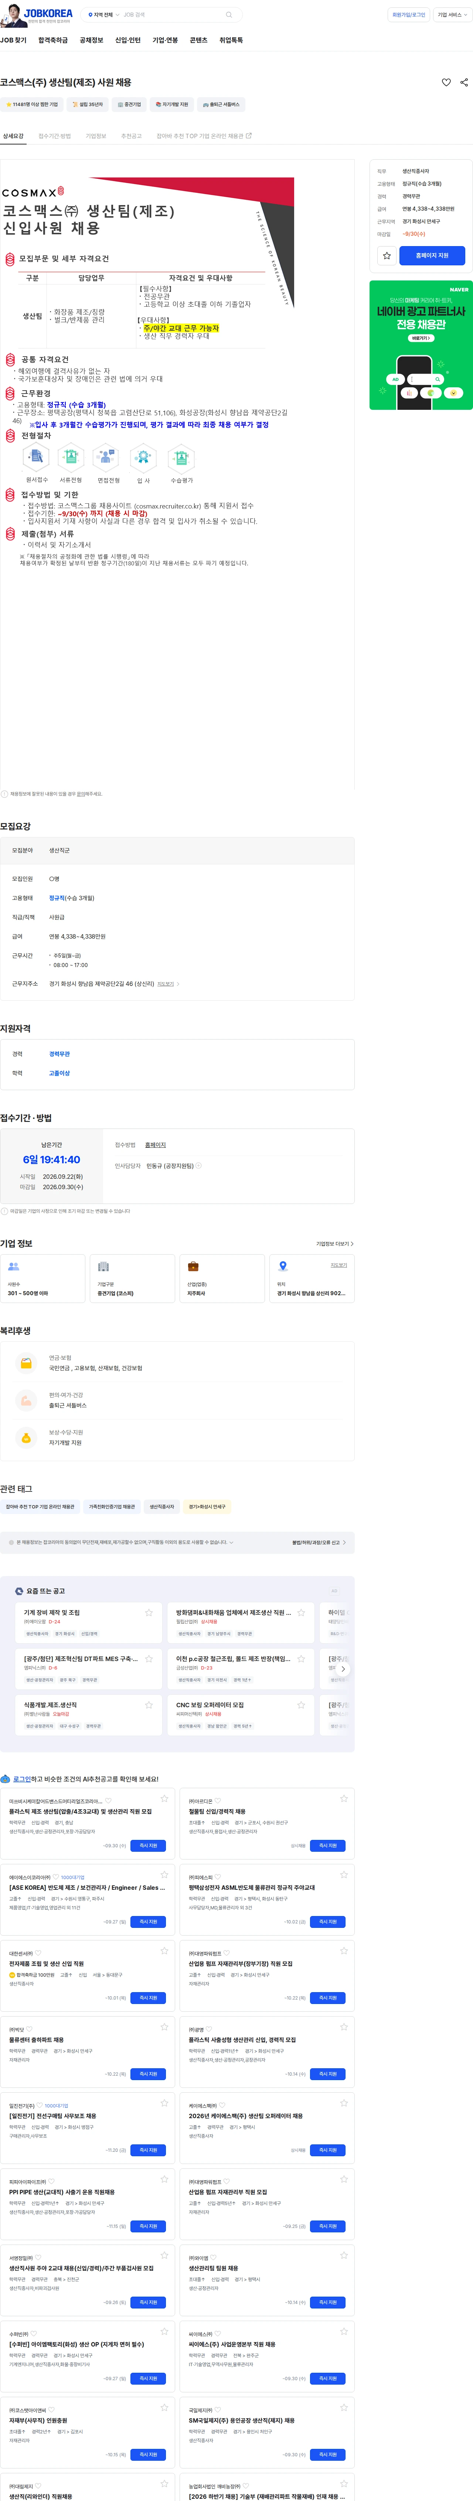Click the people icon in 사원수 card
The height and width of the screenshot is (2501, 473).
(x=14, y=1266)
